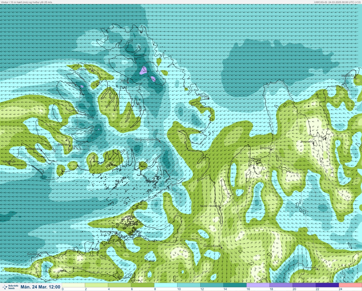Click the Gjögur station label
The width and height of the screenshot is (362, 291).
tap(204, 96)
